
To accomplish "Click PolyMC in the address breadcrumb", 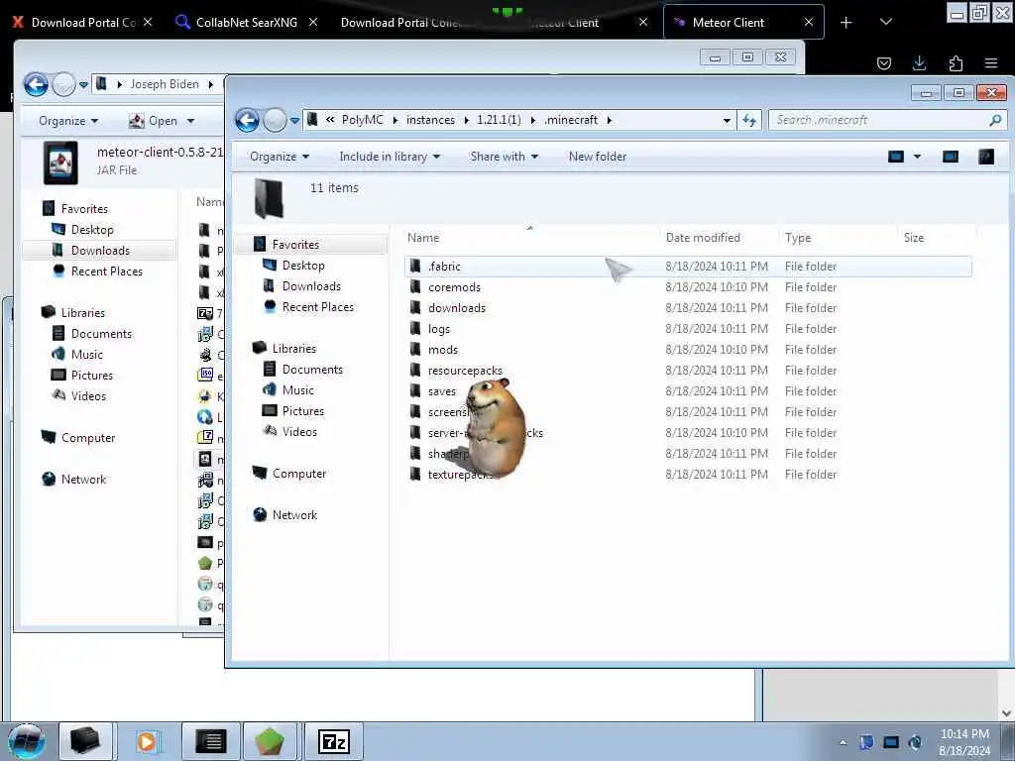I will [362, 120].
